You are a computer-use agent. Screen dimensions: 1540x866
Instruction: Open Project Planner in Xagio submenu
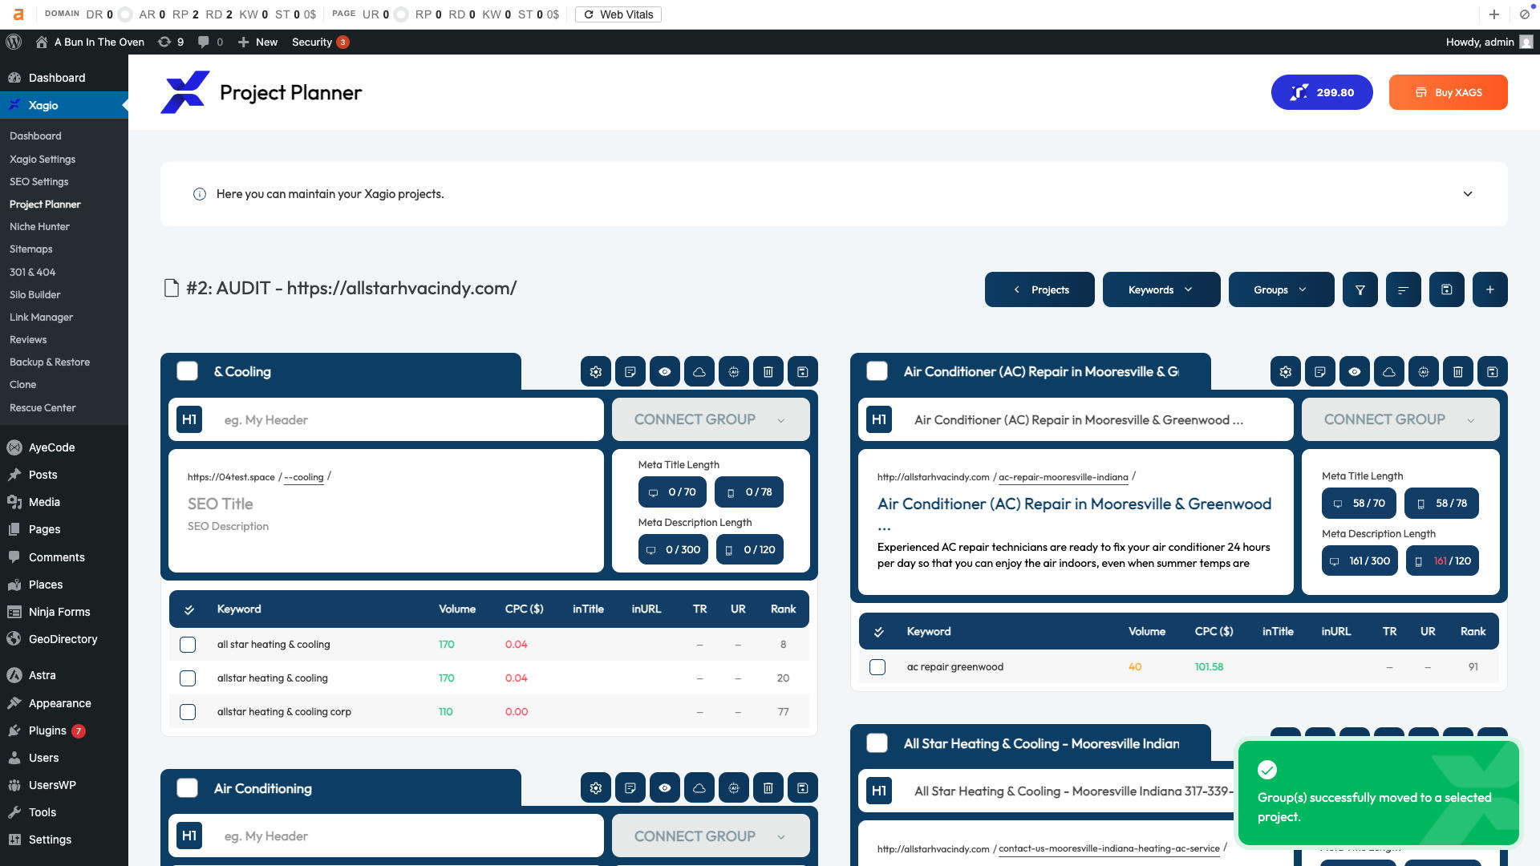coord(45,204)
